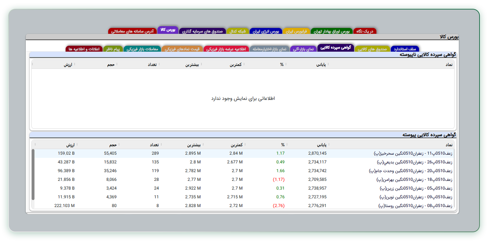Open اطلاعیه عرضه بازار فیزیکی sub-tab
Screen dimensions: 489x245
pyautogui.click(x=226, y=49)
